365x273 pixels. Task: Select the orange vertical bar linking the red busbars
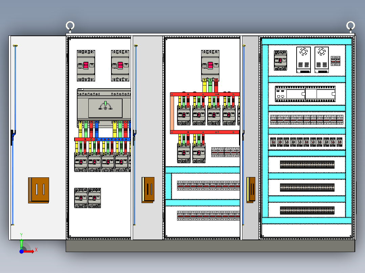point(172,114)
